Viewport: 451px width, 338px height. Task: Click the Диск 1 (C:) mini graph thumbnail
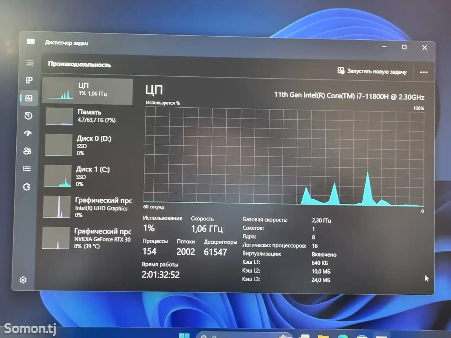[58, 176]
